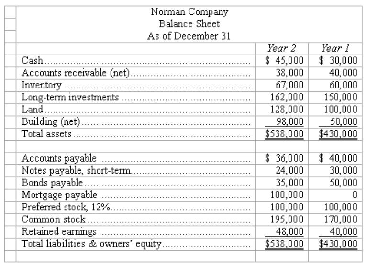Click Building (net) row label
Screen dimensions: 367x263
pyautogui.click(x=51, y=122)
